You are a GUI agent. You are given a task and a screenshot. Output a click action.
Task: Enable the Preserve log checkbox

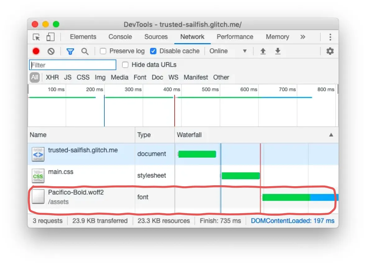coord(103,51)
